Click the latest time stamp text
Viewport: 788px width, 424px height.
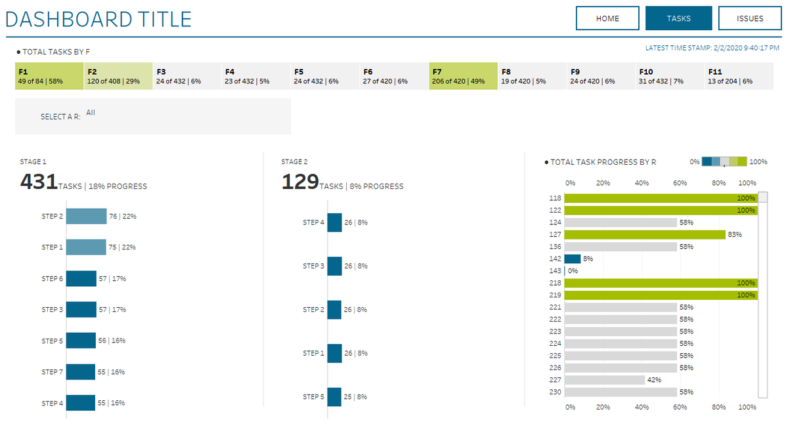tap(712, 48)
